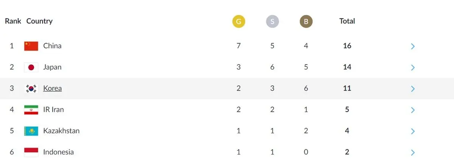Click the gold medal G icon

pos(239,22)
